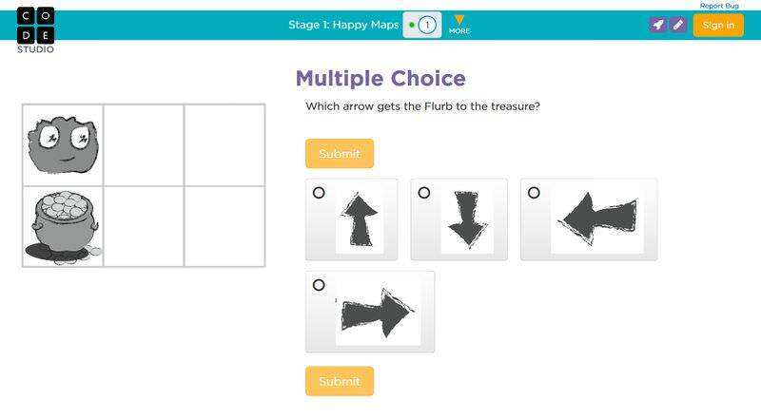Select the right arrow radio button
This screenshot has width=761, height=418.
[319, 284]
